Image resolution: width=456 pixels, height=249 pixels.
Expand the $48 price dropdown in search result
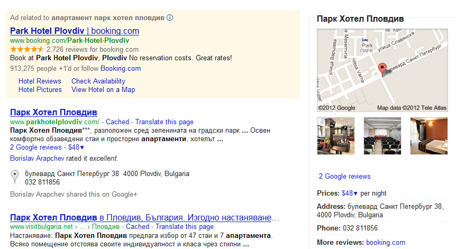pos(76,147)
